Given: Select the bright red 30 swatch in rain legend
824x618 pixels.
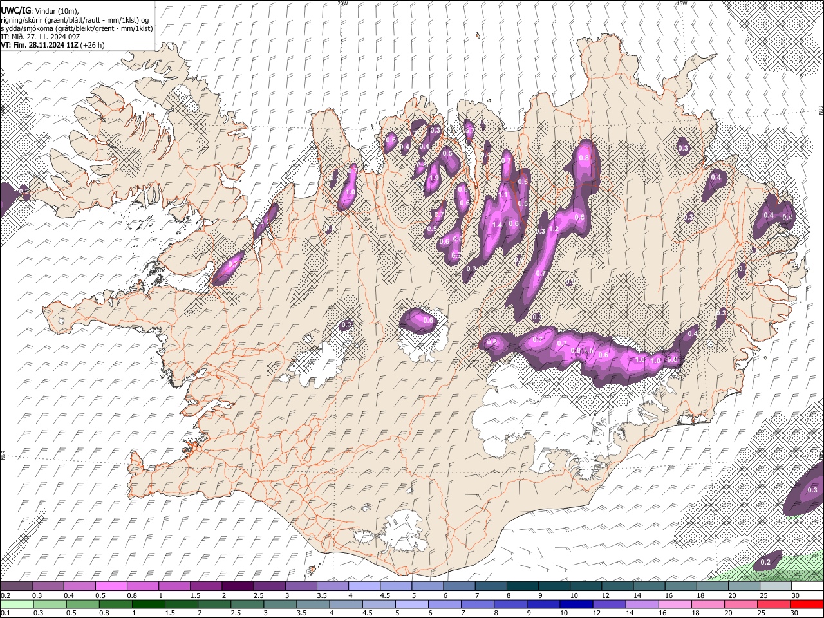Looking at the screenshot, I should (x=807, y=604).
